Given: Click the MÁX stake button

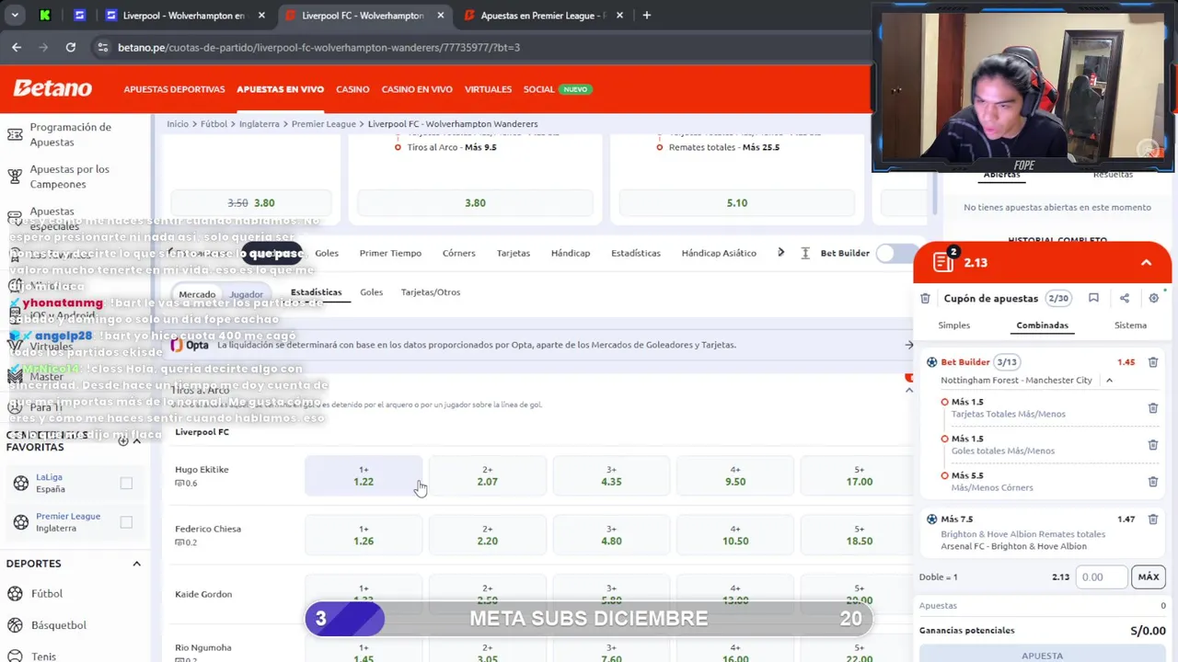Looking at the screenshot, I should [1149, 576].
